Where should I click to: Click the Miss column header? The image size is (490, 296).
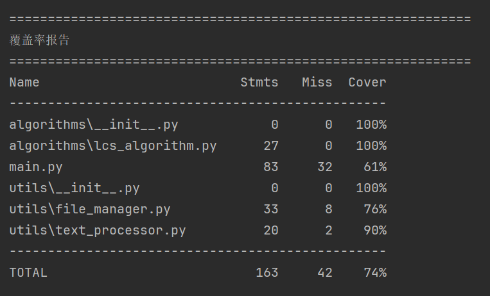(317, 82)
